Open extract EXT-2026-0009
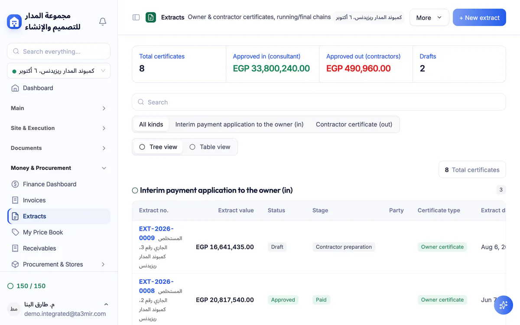The width and height of the screenshot is (520, 325). pos(156,233)
